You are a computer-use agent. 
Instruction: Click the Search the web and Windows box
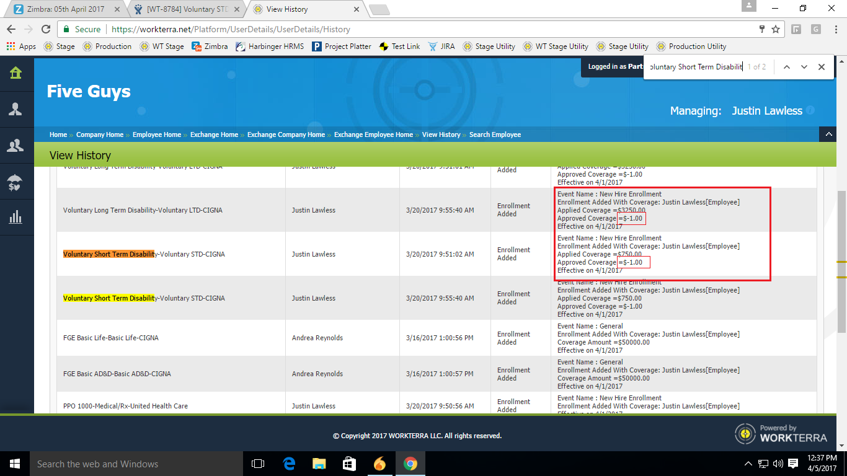[x=135, y=464]
